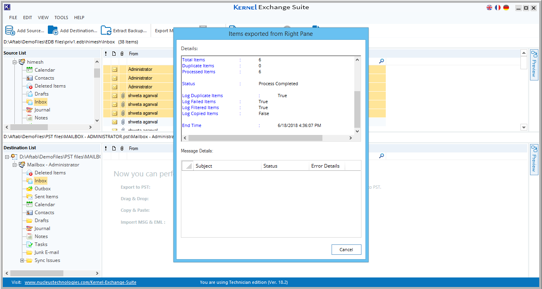This screenshot has width=542, height=289.
Task: Click the Details box horizontal scrollbar thumb
Action: pyautogui.click(x=255, y=138)
